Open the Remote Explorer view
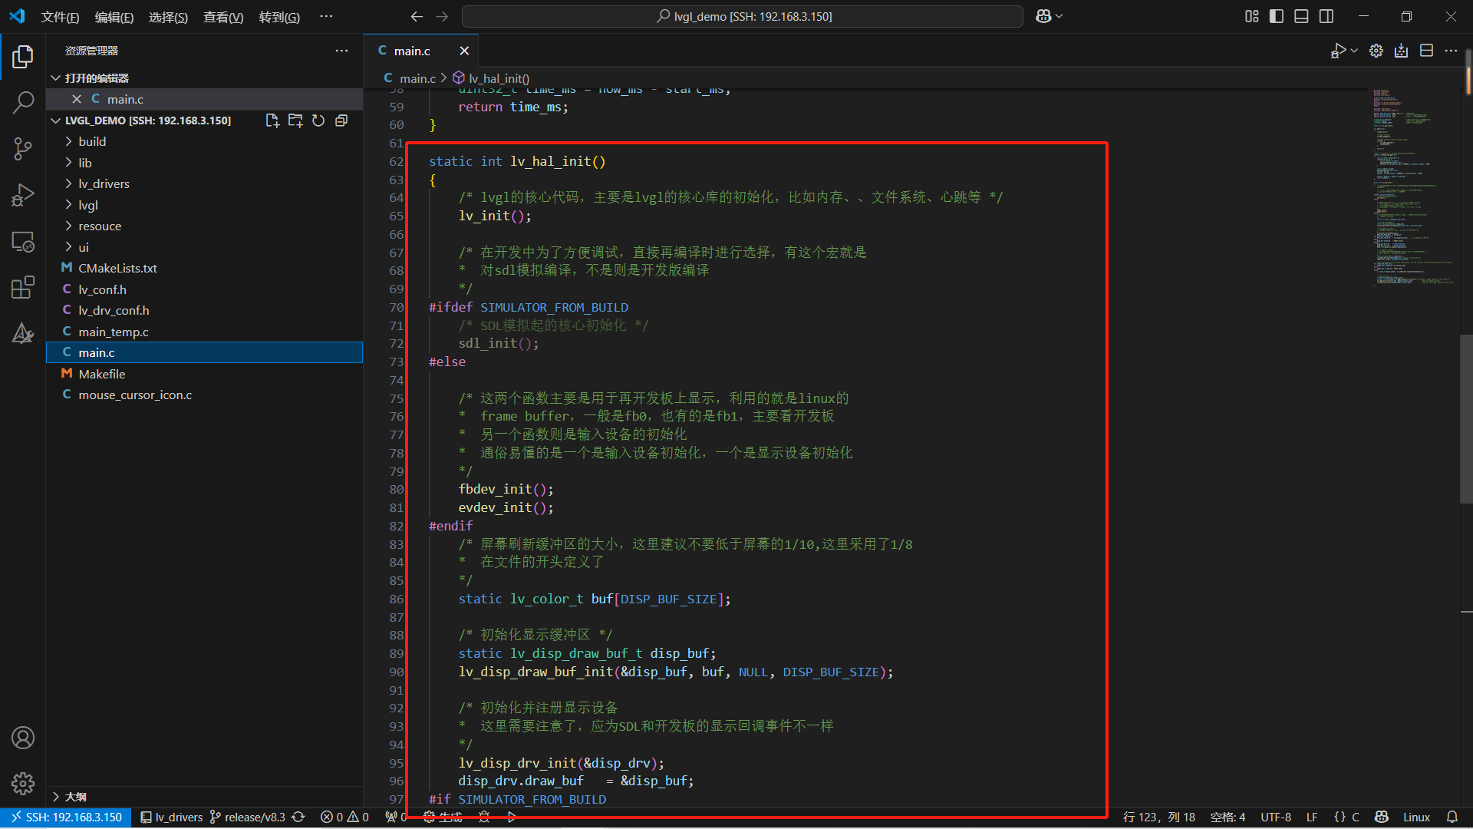 pos(23,242)
